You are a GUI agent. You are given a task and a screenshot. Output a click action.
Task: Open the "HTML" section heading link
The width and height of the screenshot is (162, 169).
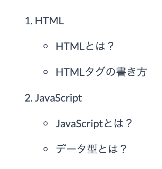pyautogui.click(x=49, y=21)
